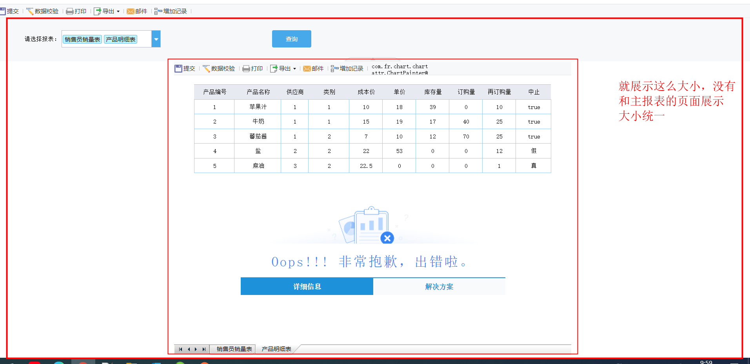This screenshot has width=750, height=364.
Task: Click the 成本价 column header
Action: [366, 92]
